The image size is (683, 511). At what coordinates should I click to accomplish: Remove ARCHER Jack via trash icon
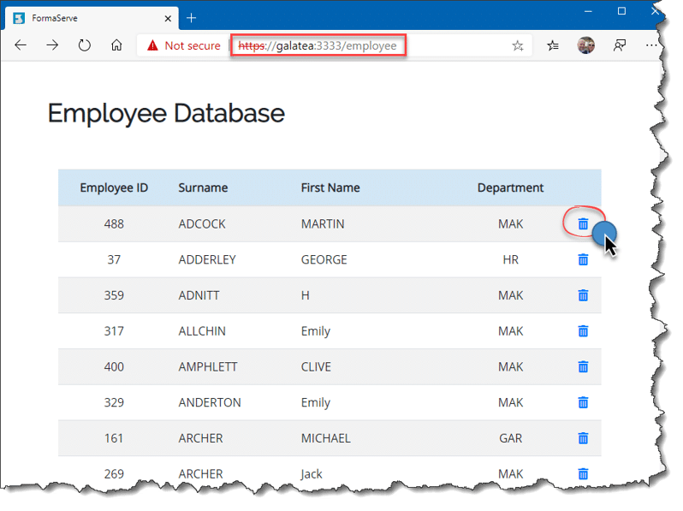click(583, 473)
